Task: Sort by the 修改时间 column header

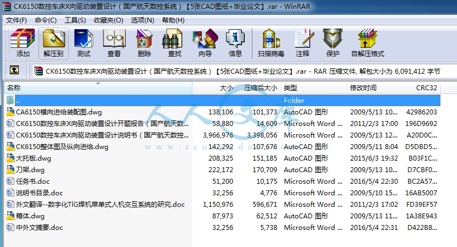Action: 374,87
